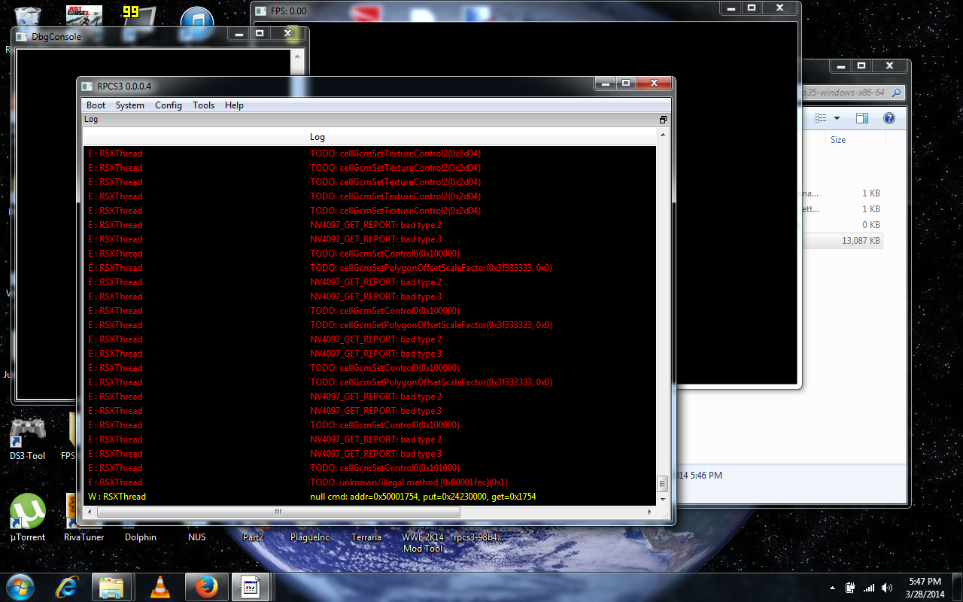This screenshot has width=963, height=602.
Task: Click the Part2 desktop item label
Action: (x=254, y=537)
